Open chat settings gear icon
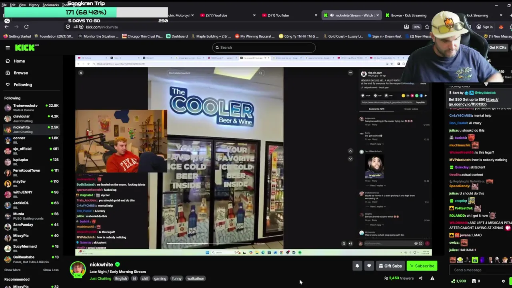This screenshot has width=512, height=288. pos(503,281)
